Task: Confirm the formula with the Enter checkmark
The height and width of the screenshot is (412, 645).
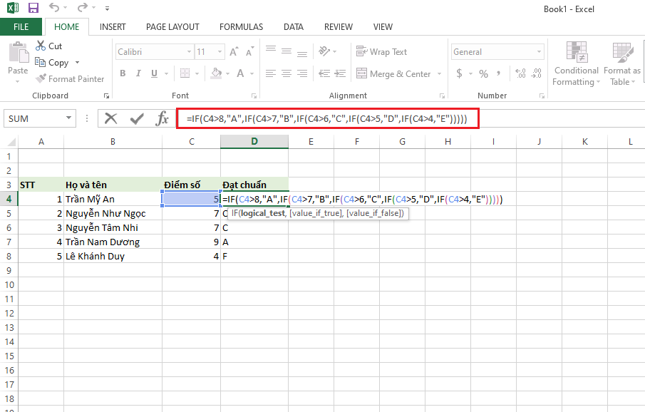Action: click(x=136, y=118)
